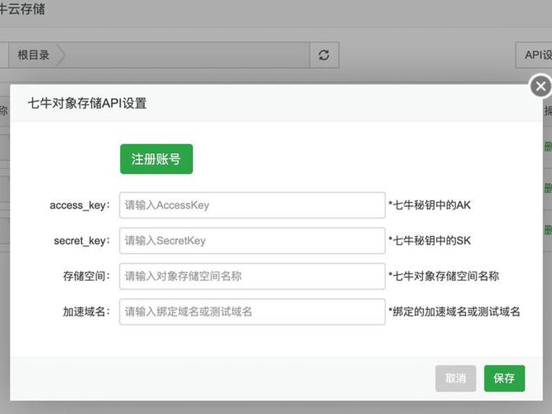Image resolution: width=552 pixels, height=414 pixels.
Task: Click the 加速域名: label
Action: click(87, 312)
